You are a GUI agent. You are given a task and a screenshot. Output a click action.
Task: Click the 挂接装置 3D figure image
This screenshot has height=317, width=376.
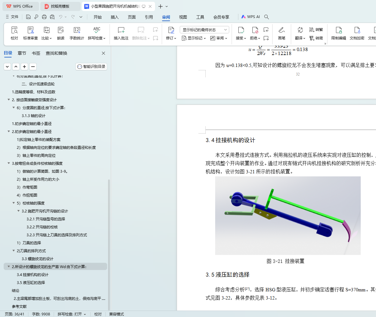click(x=288, y=216)
